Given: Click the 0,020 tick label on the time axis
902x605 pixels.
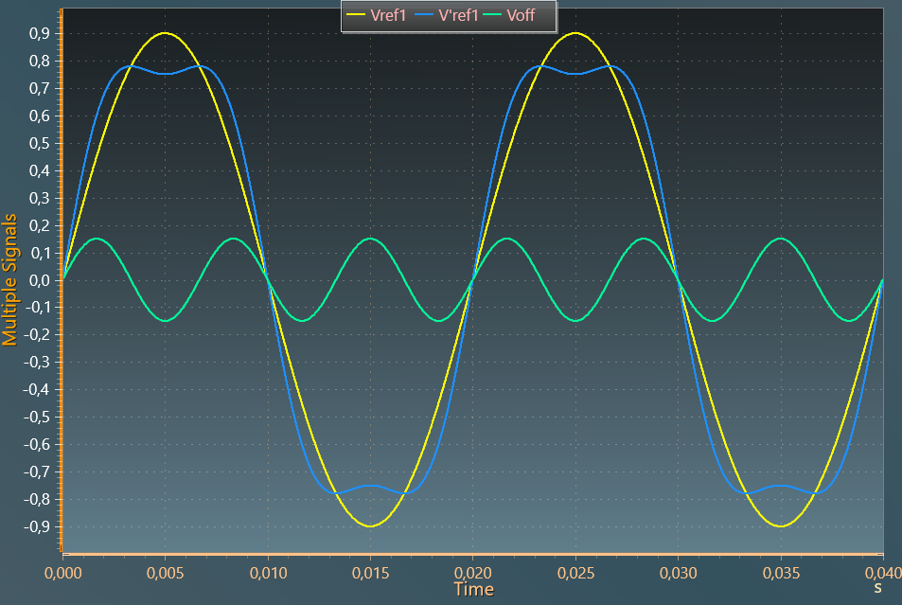Looking at the screenshot, I should (473, 572).
